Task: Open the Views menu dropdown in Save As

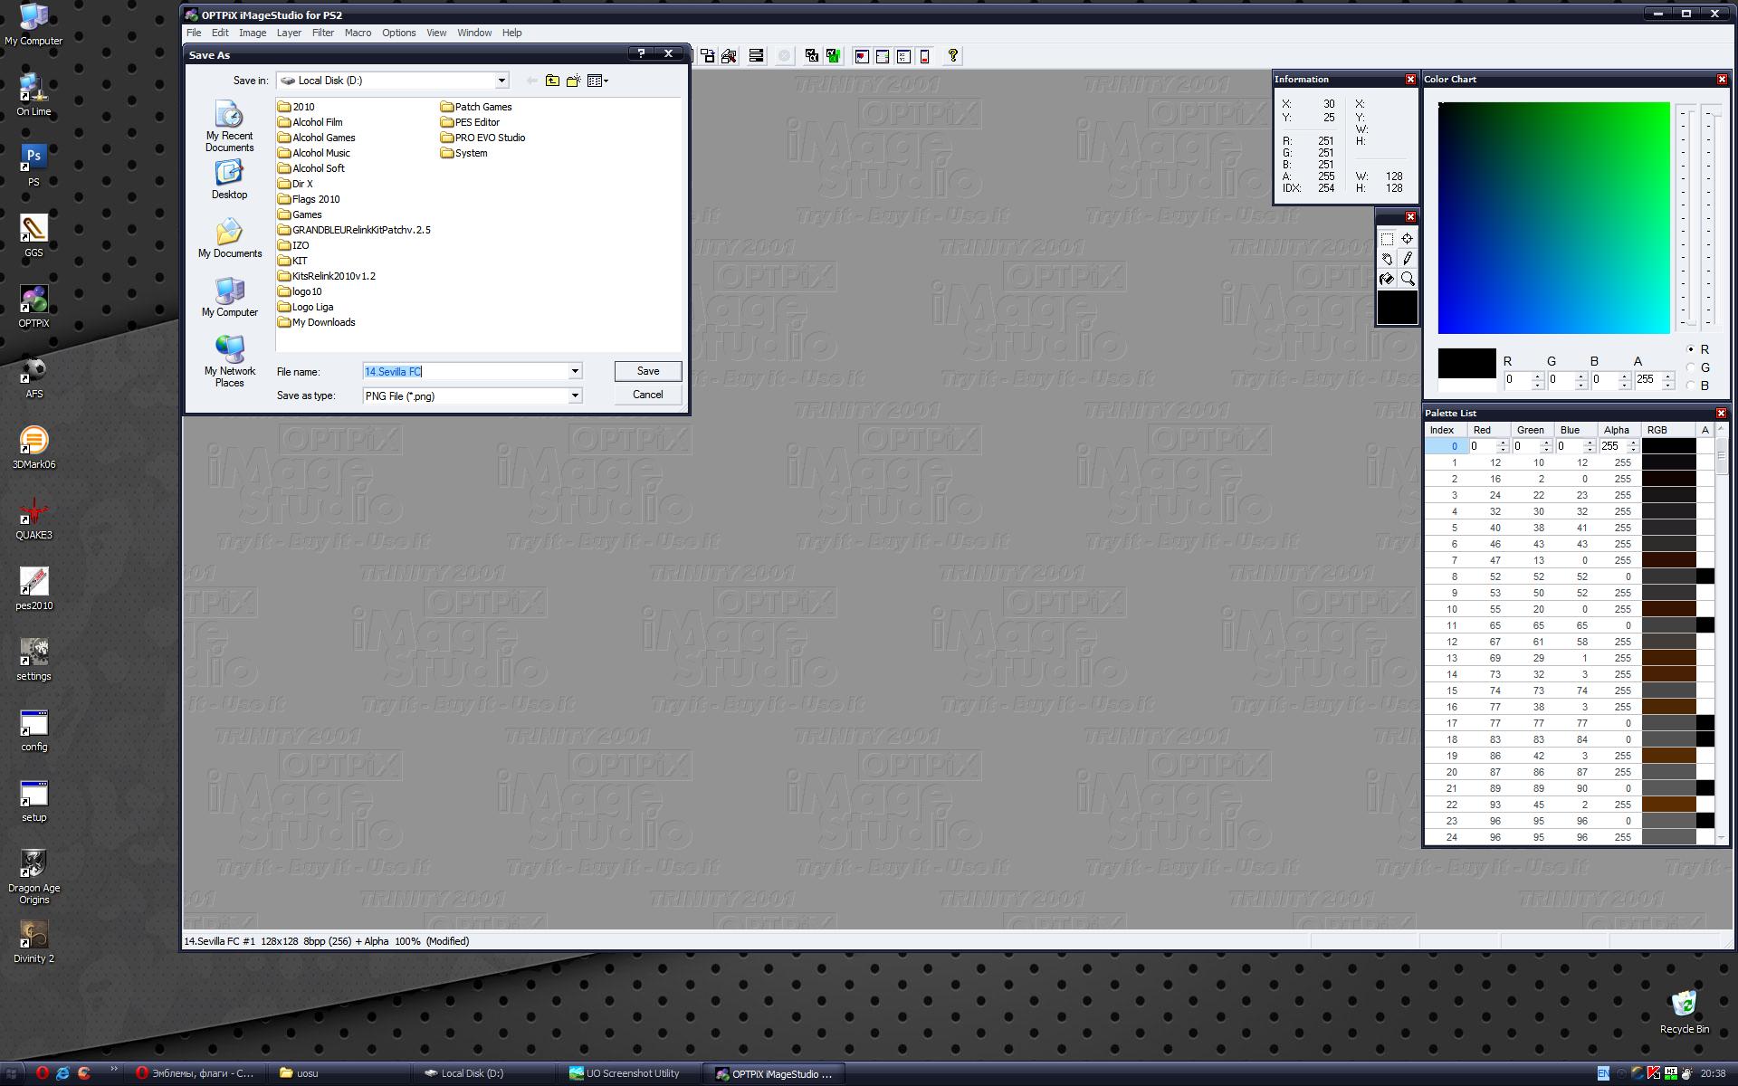Action: click(x=597, y=81)
